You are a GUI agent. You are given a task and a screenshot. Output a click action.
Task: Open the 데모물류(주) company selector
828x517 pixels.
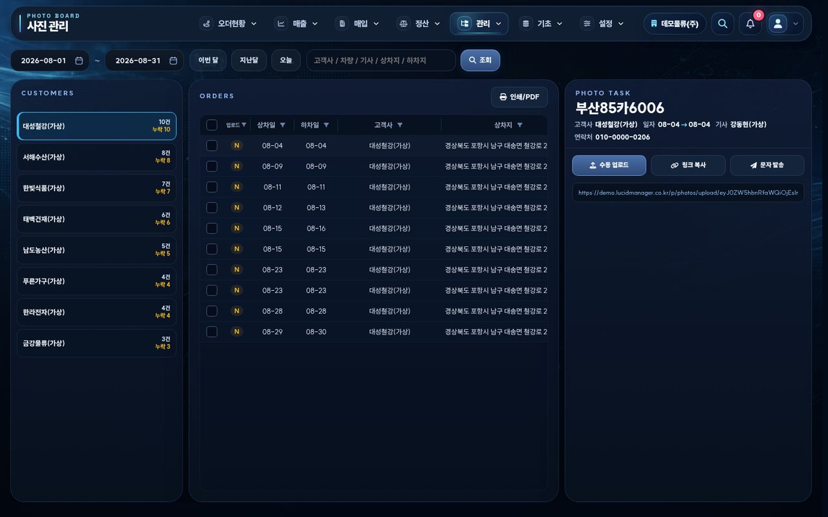point(675,24)
